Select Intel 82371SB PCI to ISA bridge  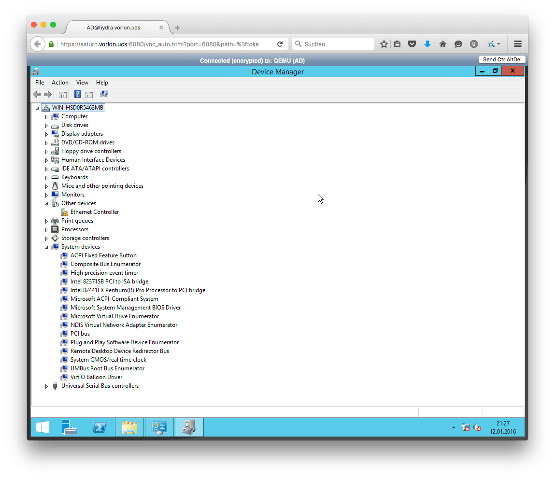(x=109, y=282)
